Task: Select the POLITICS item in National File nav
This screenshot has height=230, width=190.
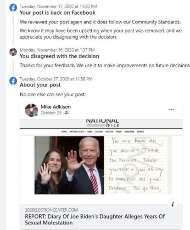Action: [x=109, y=132]
